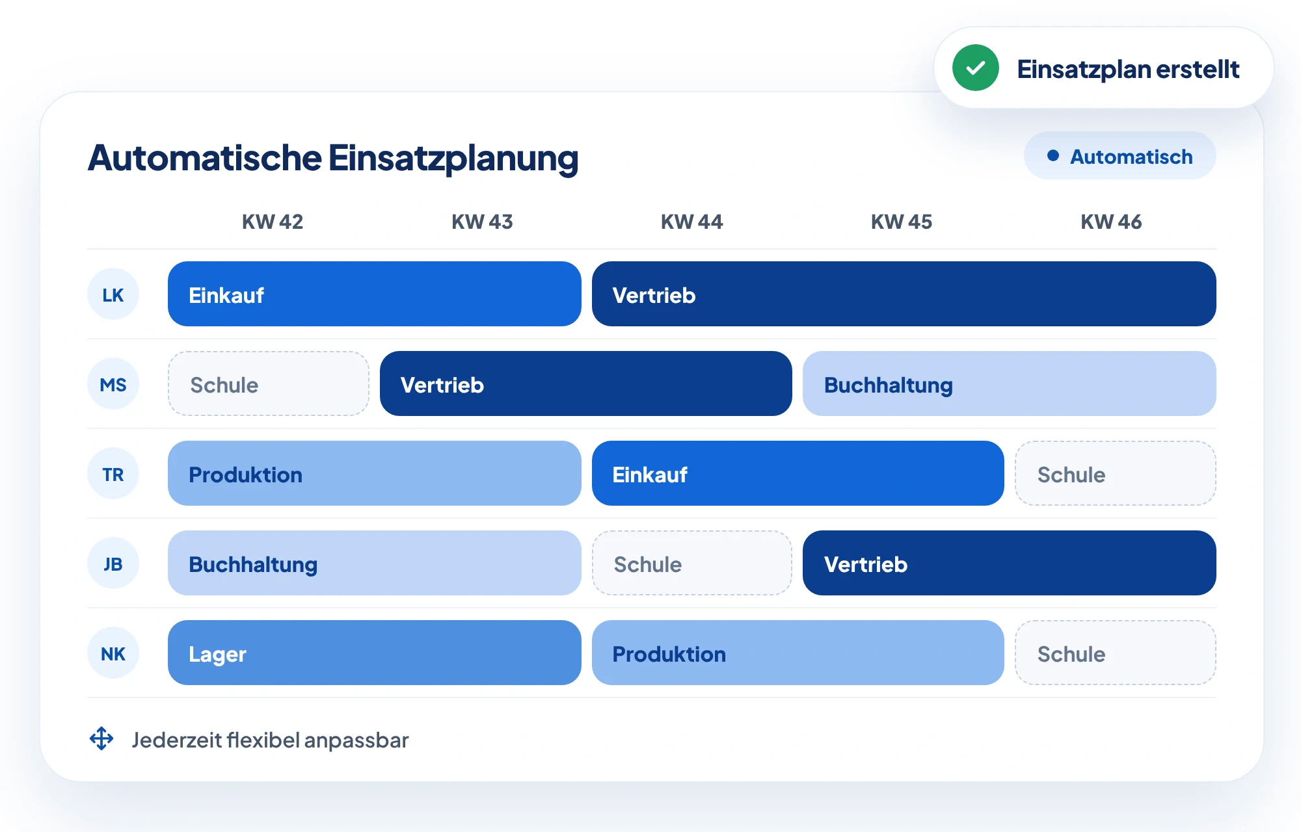Select the KW 44 column header
The height and width of the screenshot is (832, 1301).
click(x=692, y=222)
